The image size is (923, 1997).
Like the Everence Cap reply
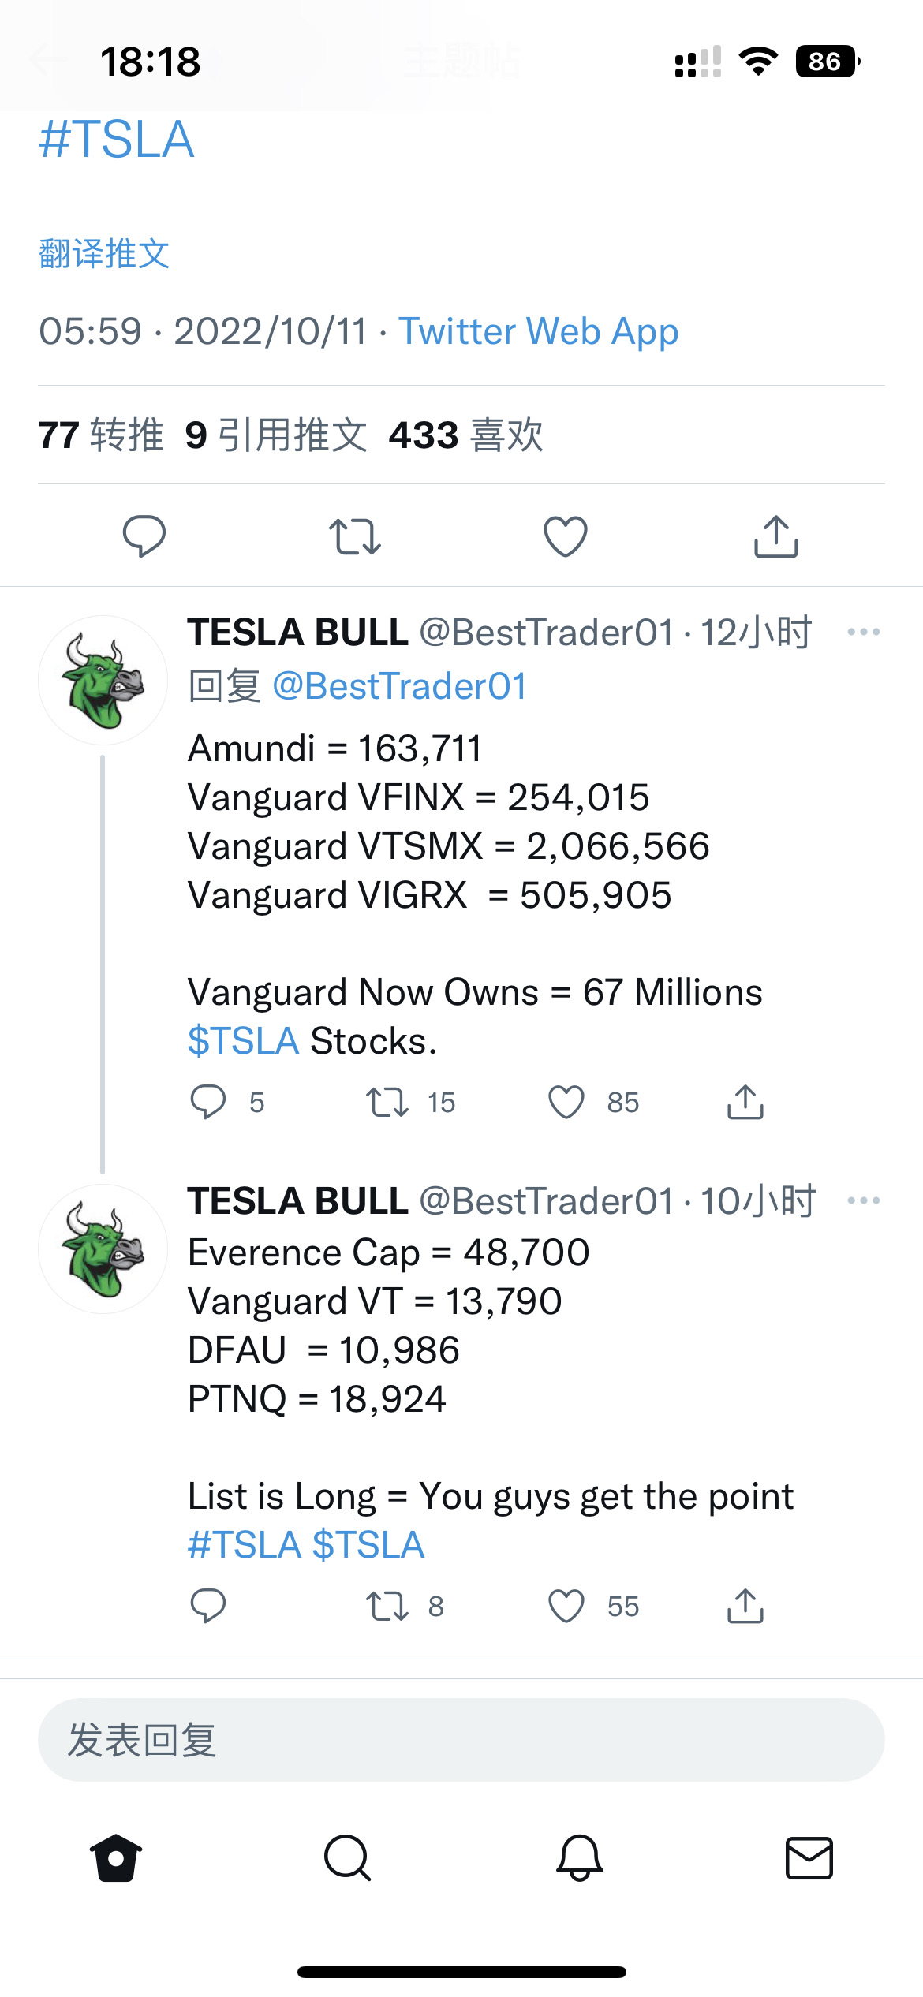pos(566,1606)
